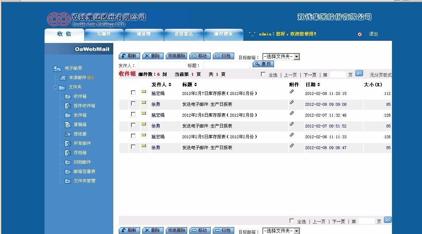Tick checkbox for 2012年2月6日库存报表 mail

tap(133, 114)
